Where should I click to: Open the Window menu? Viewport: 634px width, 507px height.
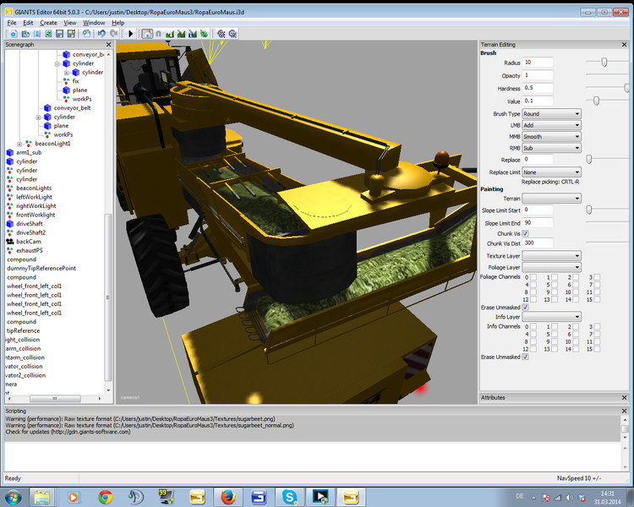[x=94, y=23]
